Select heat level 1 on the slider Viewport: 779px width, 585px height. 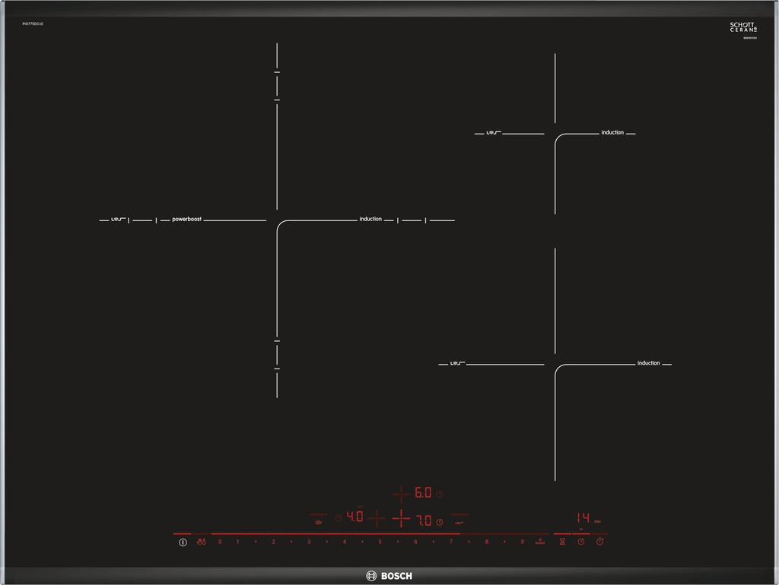click(x=238, y=542)
